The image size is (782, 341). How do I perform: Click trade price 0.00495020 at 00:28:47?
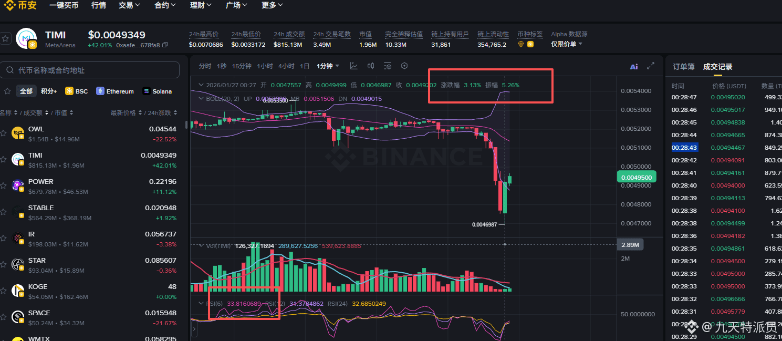[x=728, y=97]
